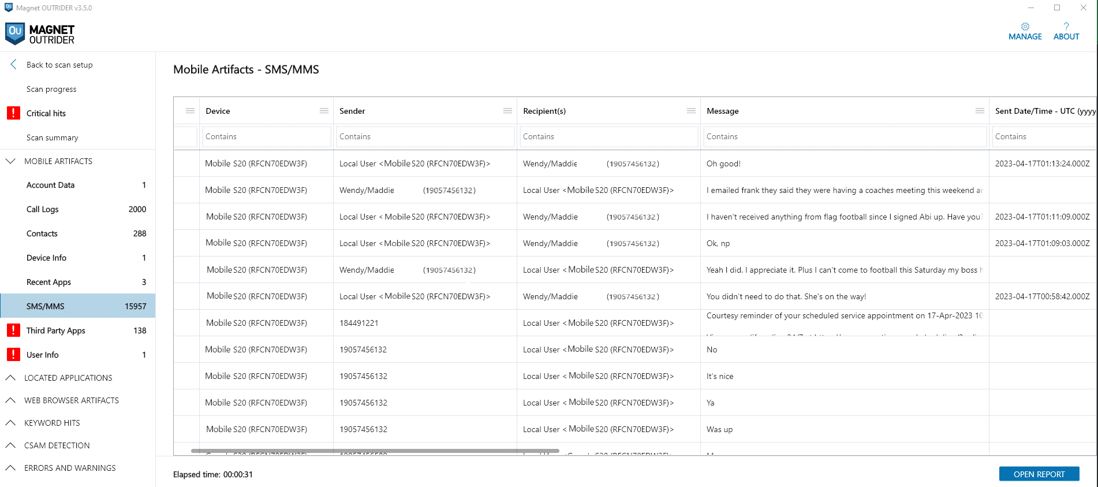1098x487 pixels.
Task: Select Account Data artifacts
Action: [x=78, y=185]
